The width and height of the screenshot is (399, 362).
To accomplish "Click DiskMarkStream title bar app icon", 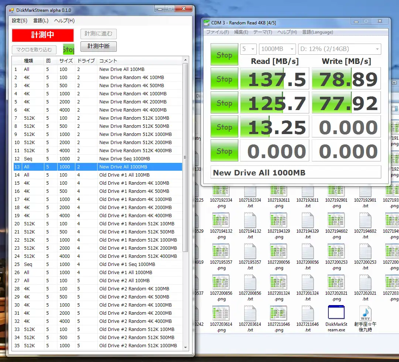I will tap(11, 10).
